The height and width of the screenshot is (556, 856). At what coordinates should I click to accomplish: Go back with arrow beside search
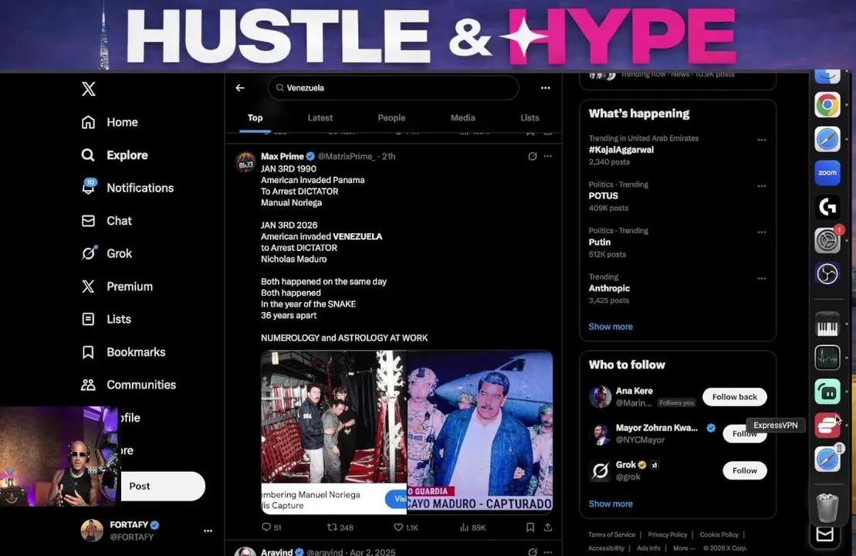[x=240, y=88]
